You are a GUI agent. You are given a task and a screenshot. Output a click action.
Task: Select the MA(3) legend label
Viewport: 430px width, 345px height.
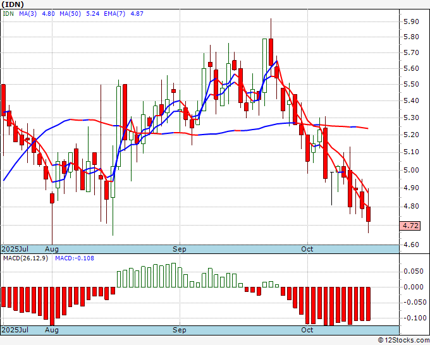[x=28, y=13]
